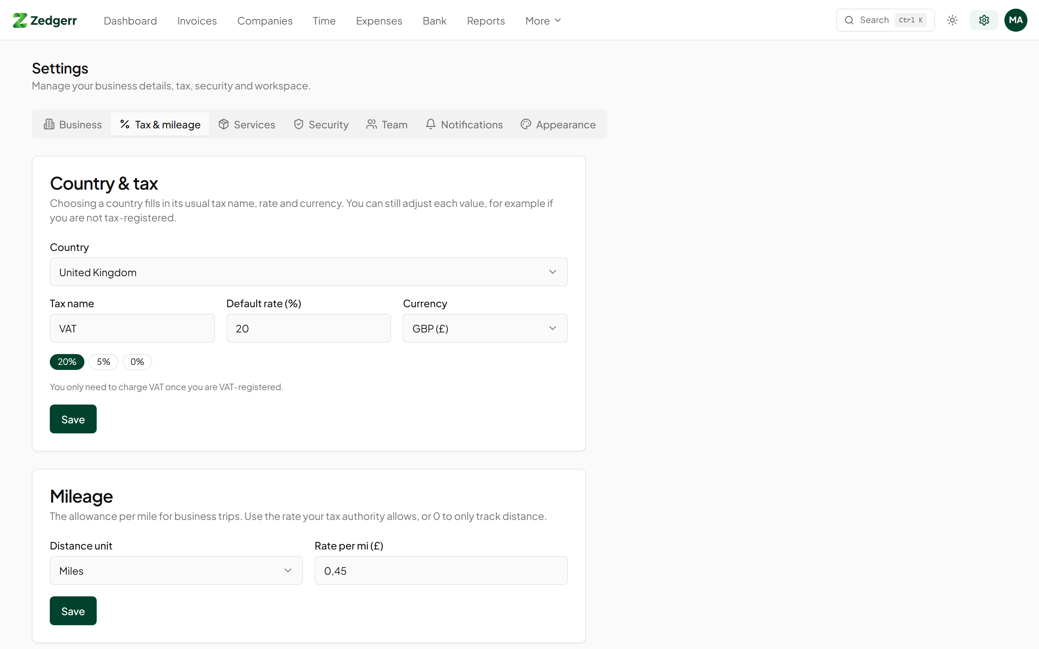
Task: Click the Tax name field
Action: point(132,328)
